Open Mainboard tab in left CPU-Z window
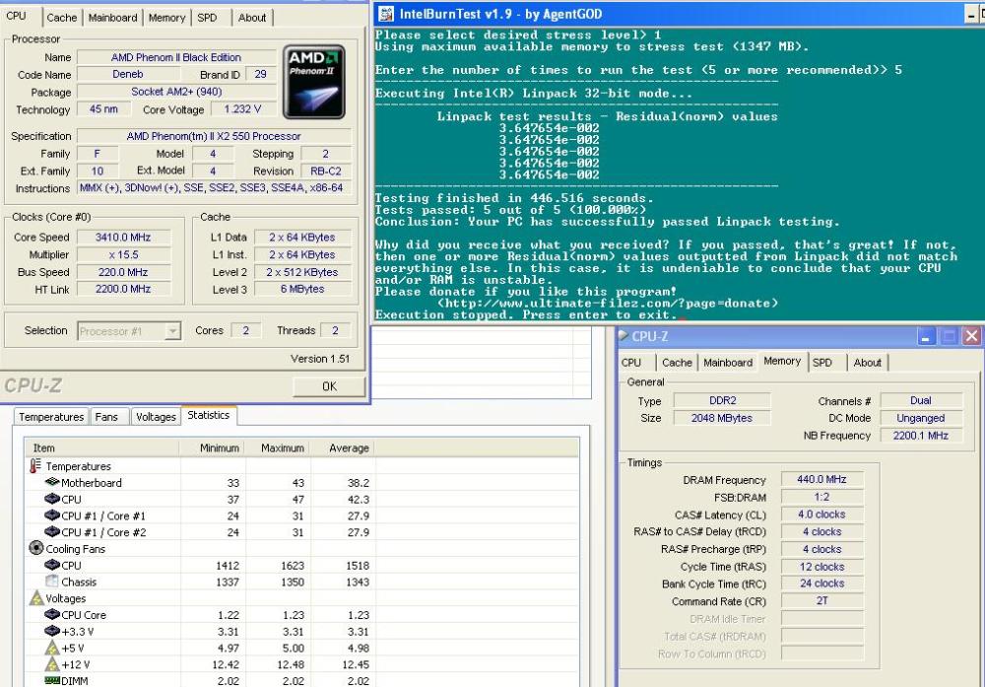Screen dimensions: 985x687 click(x=112, y=18)
